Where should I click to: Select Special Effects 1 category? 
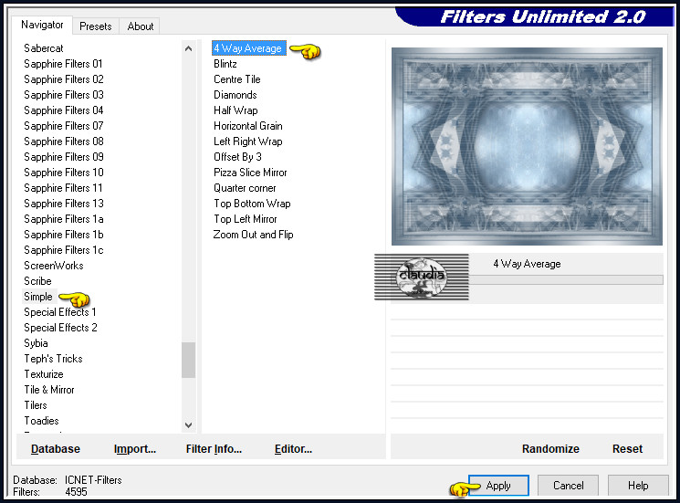tap(60, 312)
